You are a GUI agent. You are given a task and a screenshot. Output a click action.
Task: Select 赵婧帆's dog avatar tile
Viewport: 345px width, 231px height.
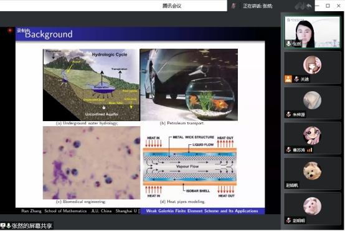click(312, 174)
